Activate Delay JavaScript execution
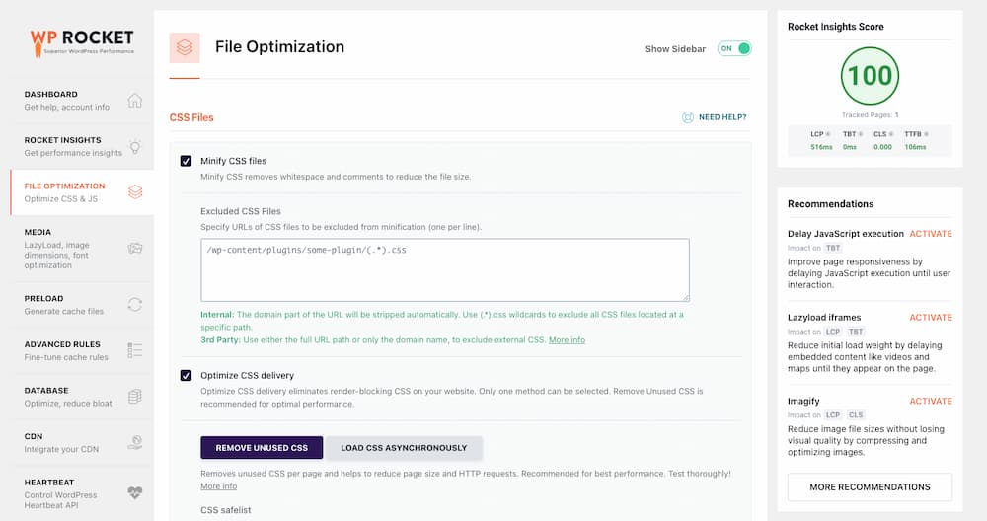This screenshot has width=987, height=521. click(931, 234)
